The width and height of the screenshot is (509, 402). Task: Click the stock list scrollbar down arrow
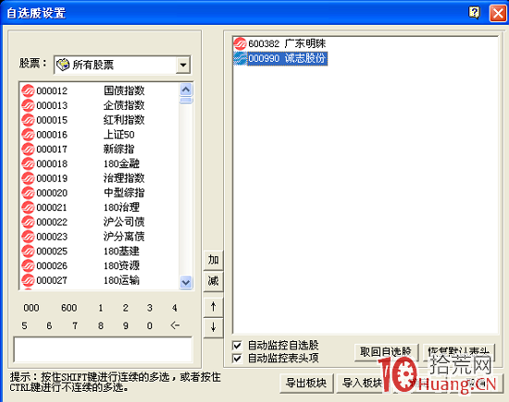[x=186, y=283]
